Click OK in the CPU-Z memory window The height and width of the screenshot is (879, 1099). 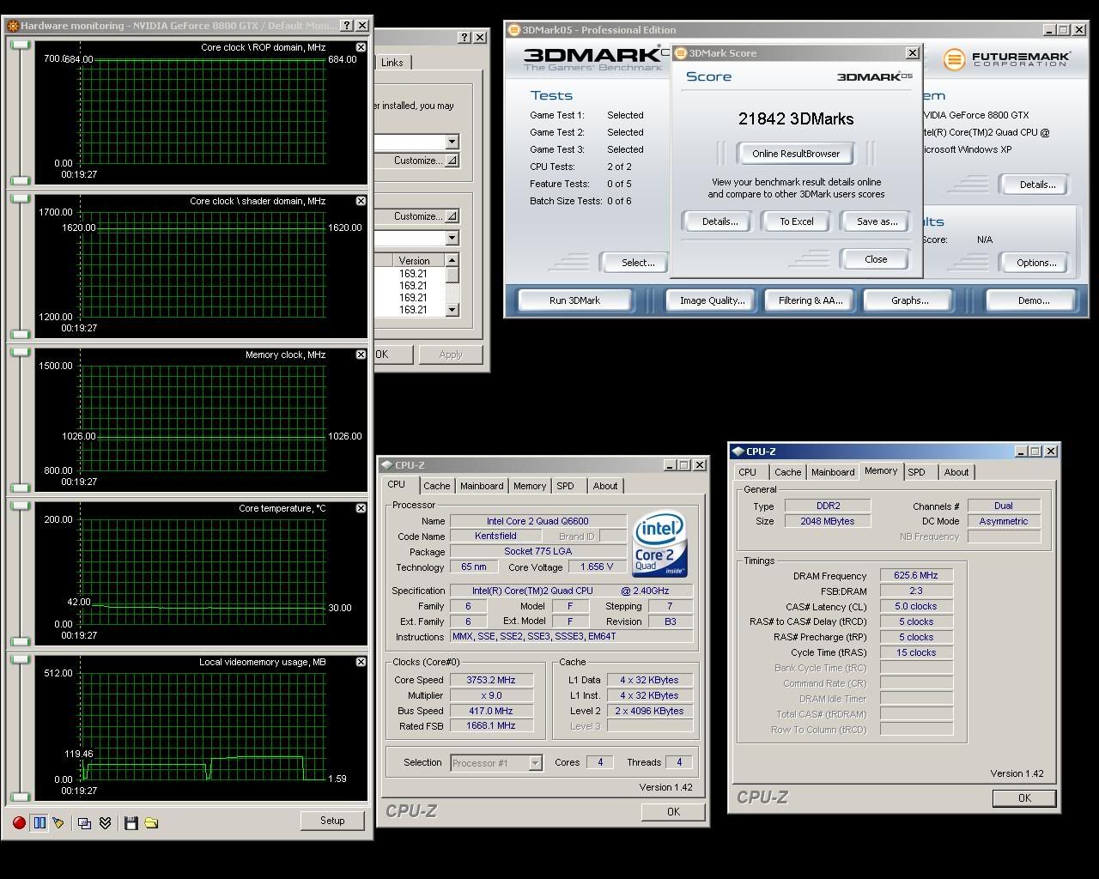(1024, 797)
